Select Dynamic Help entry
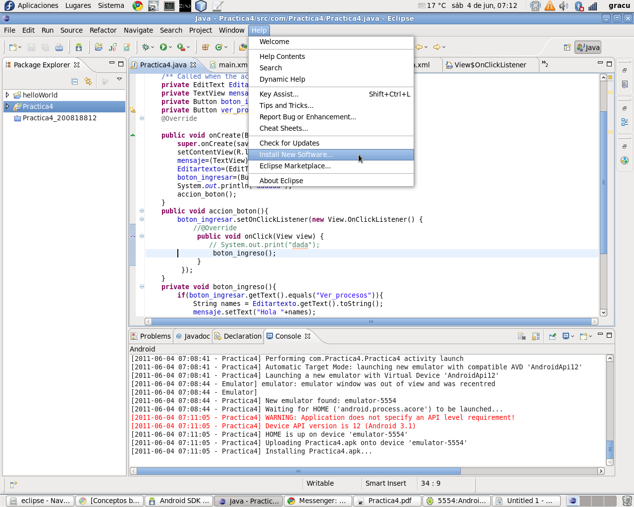634x507 pixels. pyautogui.click(x=331, y=79)
